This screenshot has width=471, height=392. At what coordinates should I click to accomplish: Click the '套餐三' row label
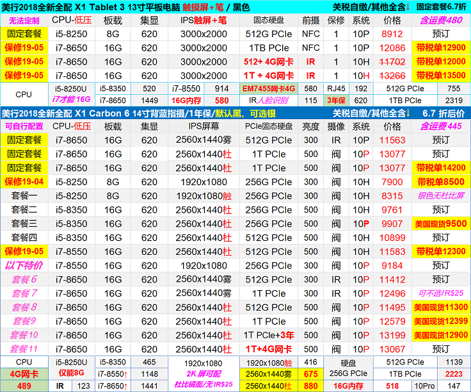click(x=24, y=224)
